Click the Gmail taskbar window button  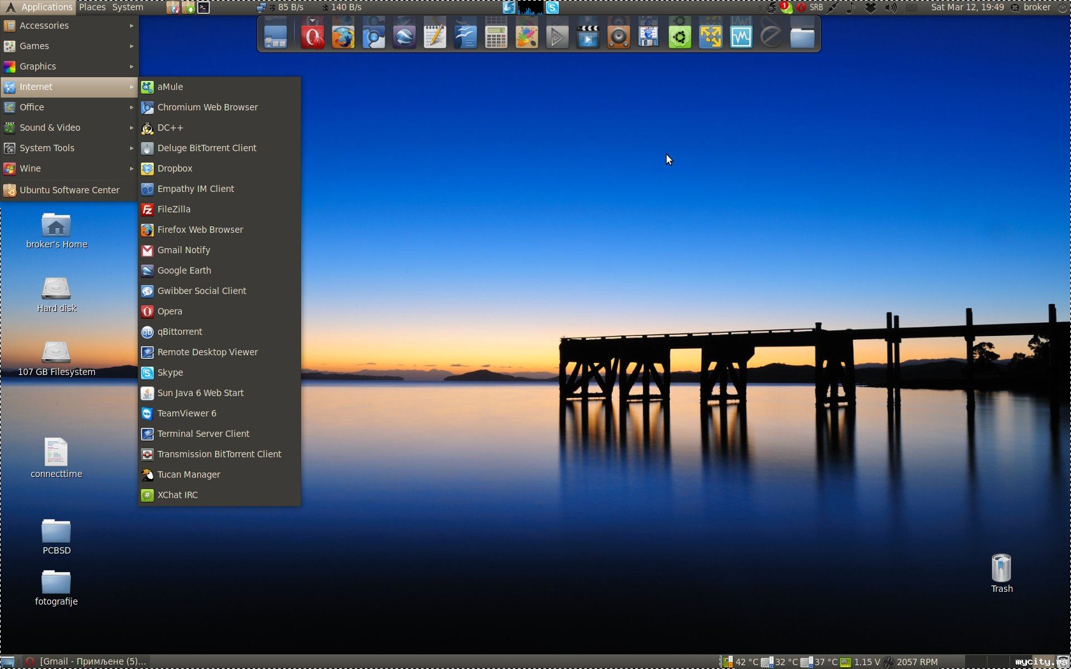(87, 661)
